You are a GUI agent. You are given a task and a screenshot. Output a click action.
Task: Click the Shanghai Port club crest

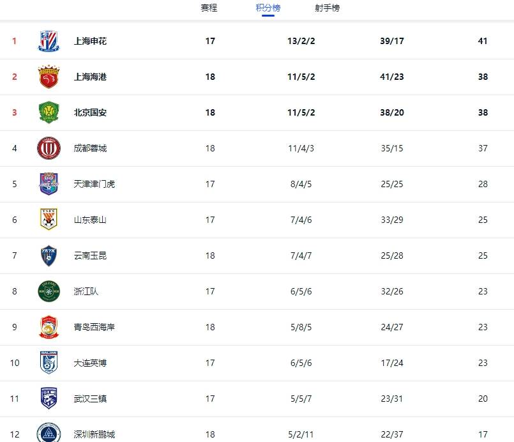point(49,77)
